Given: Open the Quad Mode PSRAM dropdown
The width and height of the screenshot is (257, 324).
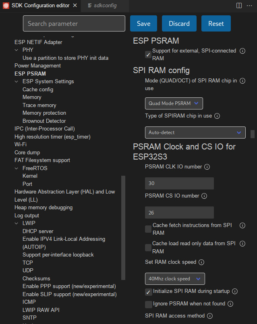Looking at the screenshot, I should (174, 103).
